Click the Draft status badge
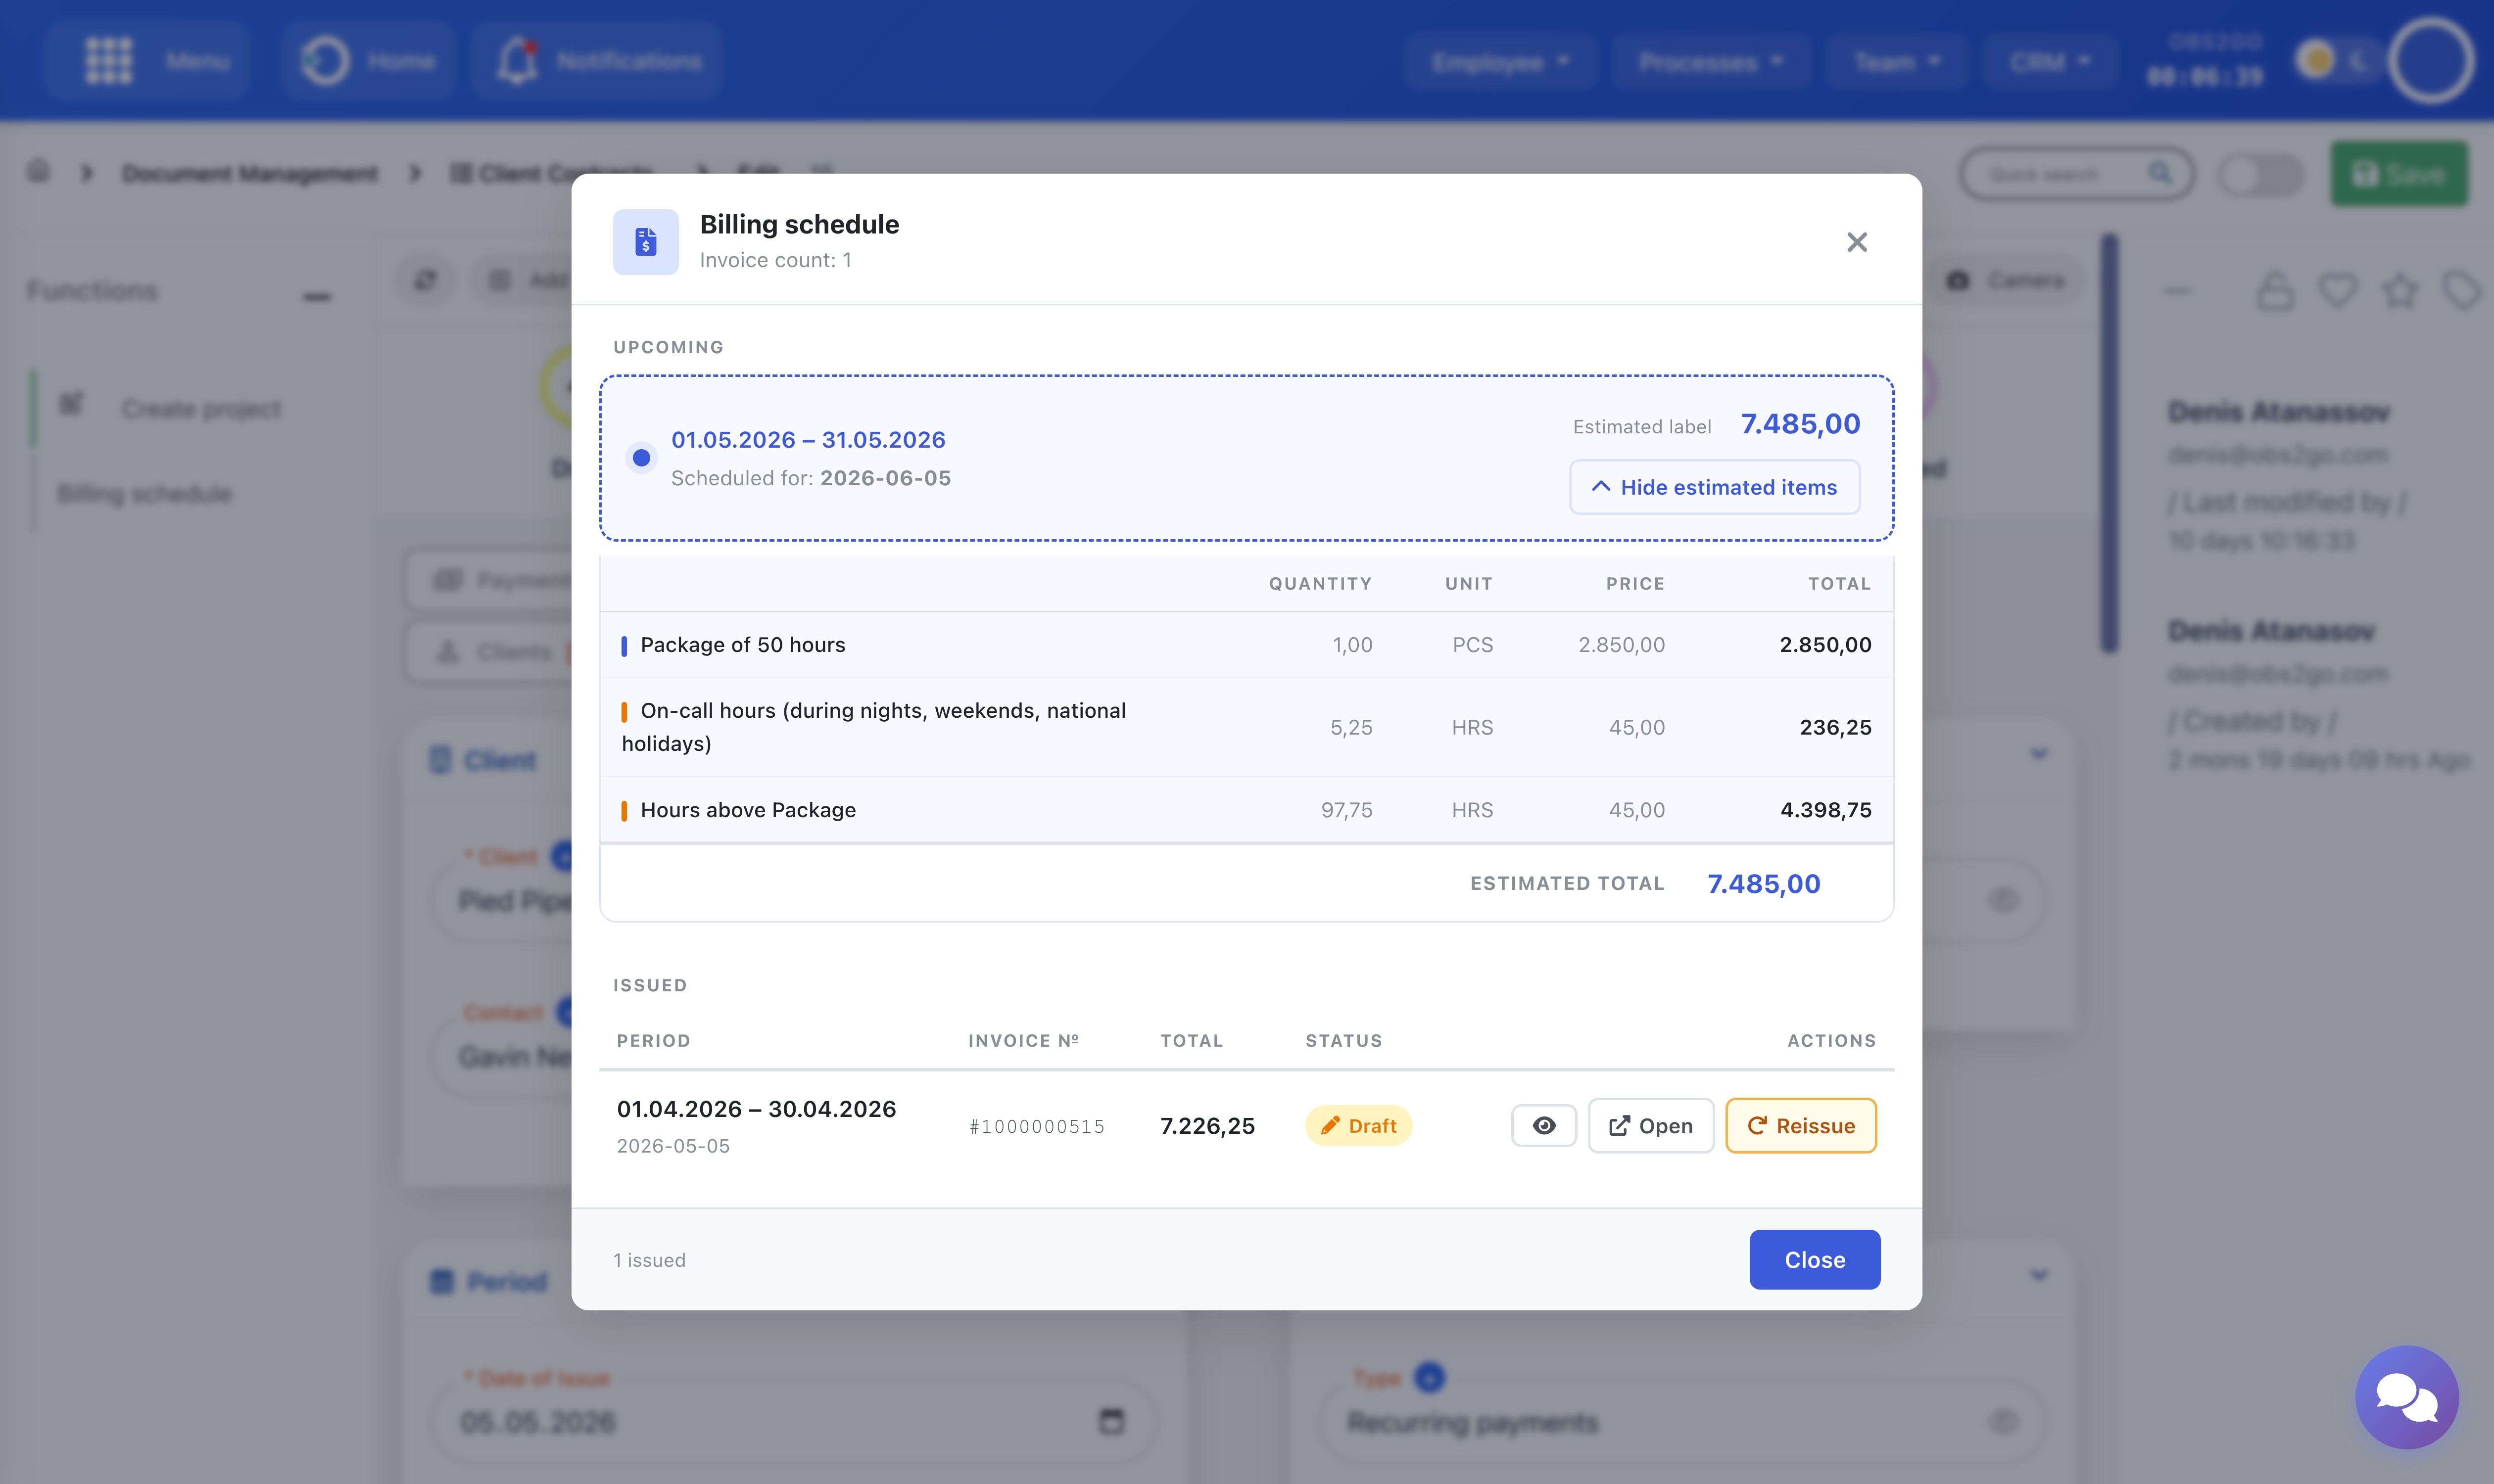 [x=1357, y=1126]
